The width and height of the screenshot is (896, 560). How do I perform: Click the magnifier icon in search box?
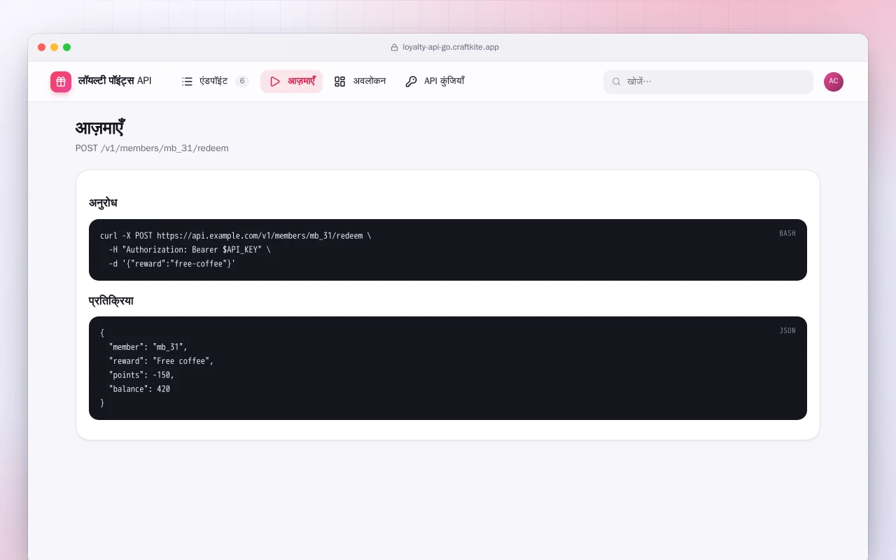coord(617,82)
